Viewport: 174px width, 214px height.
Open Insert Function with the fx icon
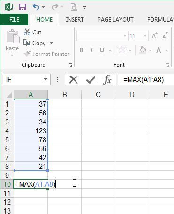tap(107, 80)
